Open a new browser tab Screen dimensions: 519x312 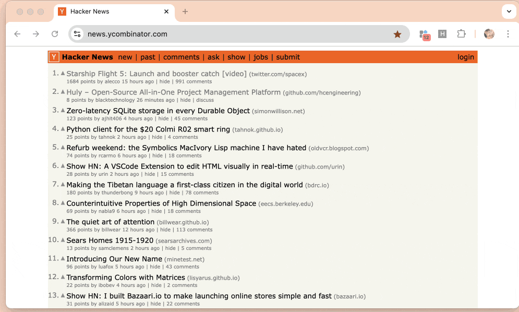click(185, 11)
